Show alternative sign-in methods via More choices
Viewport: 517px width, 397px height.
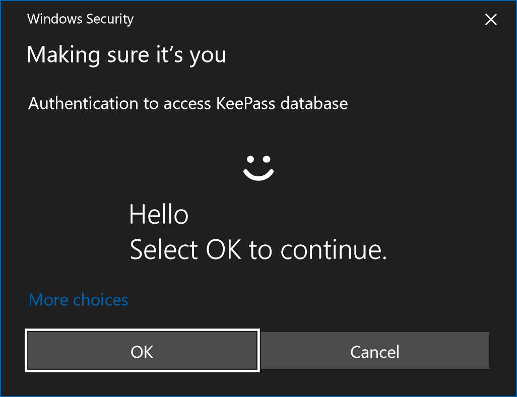click(79, 300)
